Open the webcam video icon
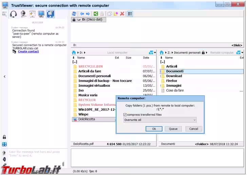Viewport: 247px width, 175px height. (x=23, y=14)
